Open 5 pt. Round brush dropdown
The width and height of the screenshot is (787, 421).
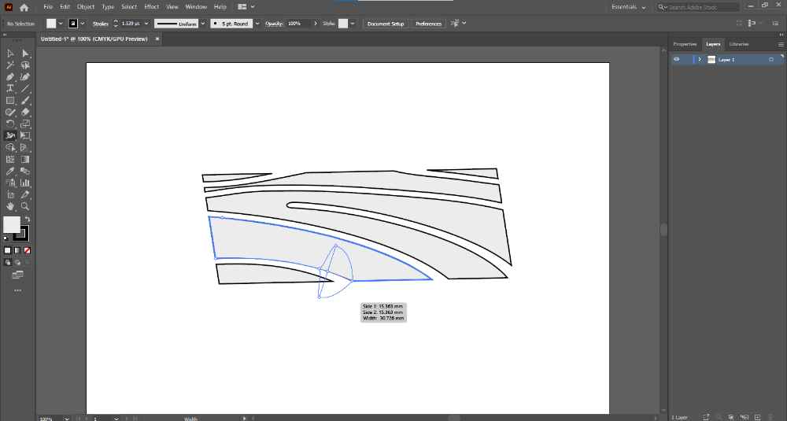coord(257,24)
